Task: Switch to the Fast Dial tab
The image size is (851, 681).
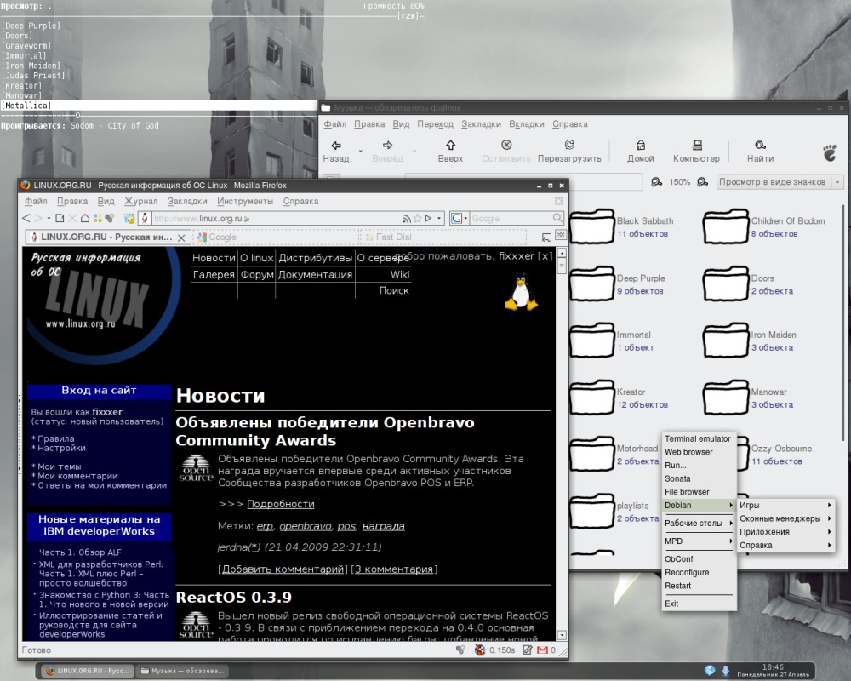Action: tap(443, 237)
